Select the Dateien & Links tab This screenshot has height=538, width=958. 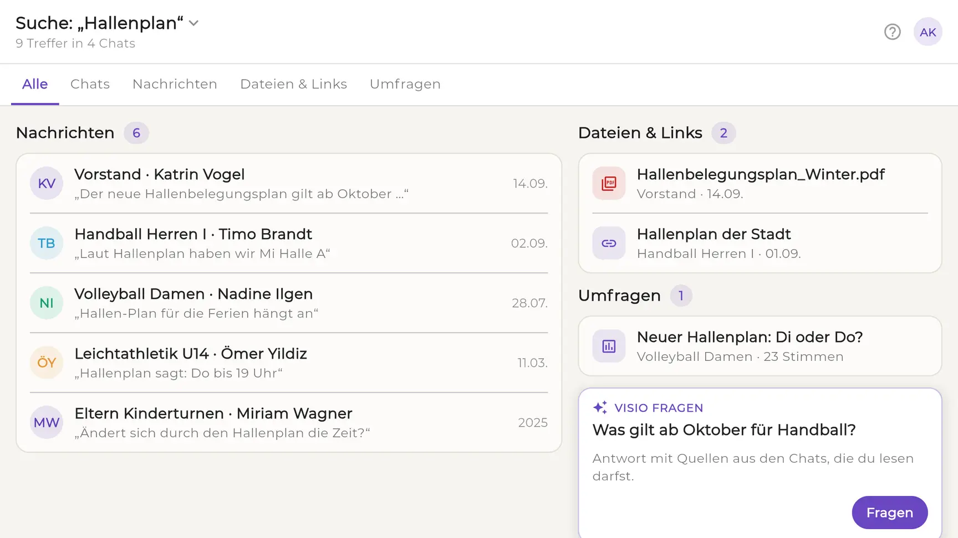click(x=293, y=84)
